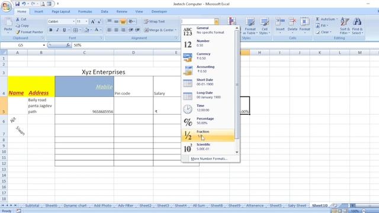Open Clipboard dialog launcher
This screenshot has height=213, width=379.
(43, 38)
